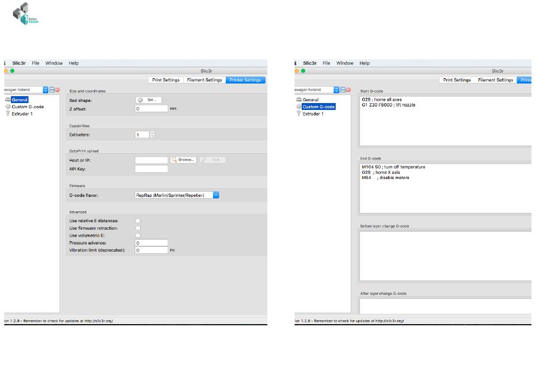547x384 pixels.
Task: Open Slic3r app menu in right window
Action: [310, 63]
